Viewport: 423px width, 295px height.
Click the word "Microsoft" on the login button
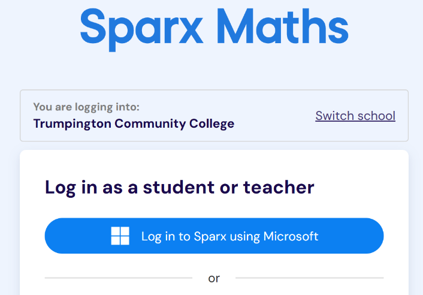[285, 236]
